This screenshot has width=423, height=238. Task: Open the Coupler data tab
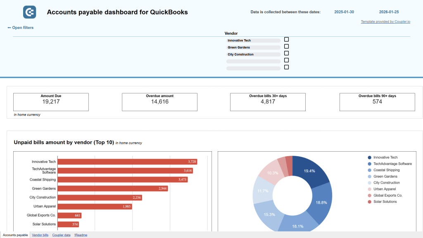pos(61,235)
